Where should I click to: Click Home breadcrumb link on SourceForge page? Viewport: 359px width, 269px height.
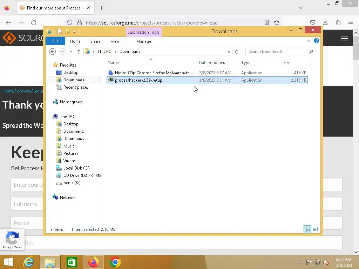pos(8,91)
